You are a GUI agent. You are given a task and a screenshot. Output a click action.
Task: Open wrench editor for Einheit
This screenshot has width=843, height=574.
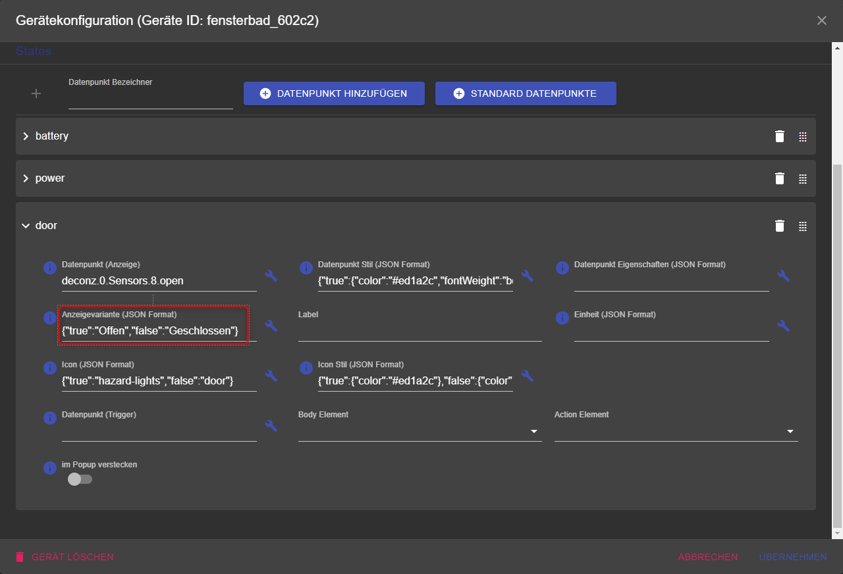click(783, 325)
